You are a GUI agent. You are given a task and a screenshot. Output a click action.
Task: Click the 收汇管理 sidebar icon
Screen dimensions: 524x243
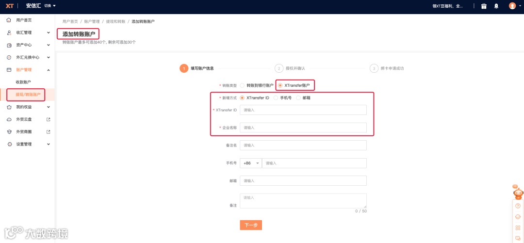(x=9, y=32)
